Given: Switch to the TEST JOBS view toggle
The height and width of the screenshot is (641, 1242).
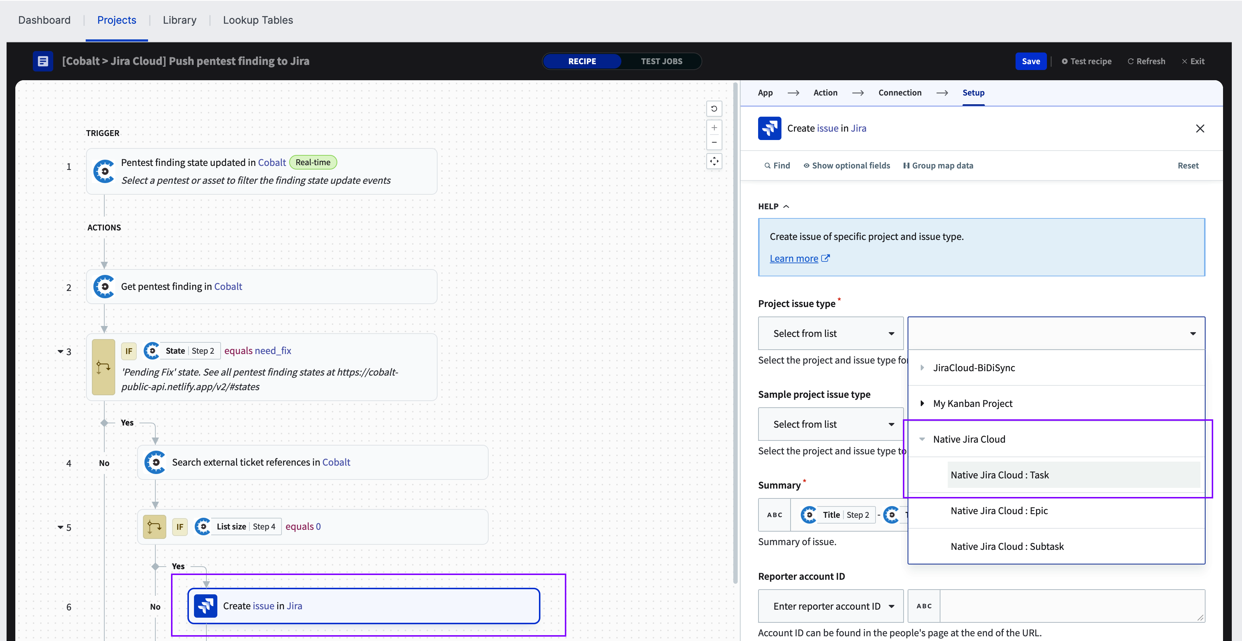Looking at the screenshot, I should click(x=661, y=61).
